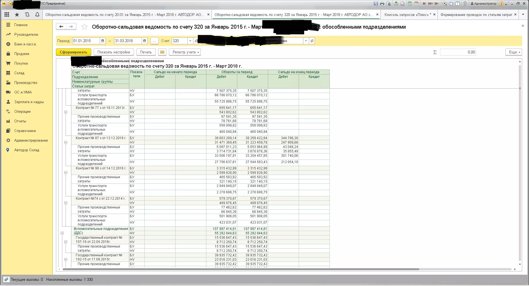529x286 pixels.
Task: Collapse Контракт № 77 з group
Action: click(66, 112)
